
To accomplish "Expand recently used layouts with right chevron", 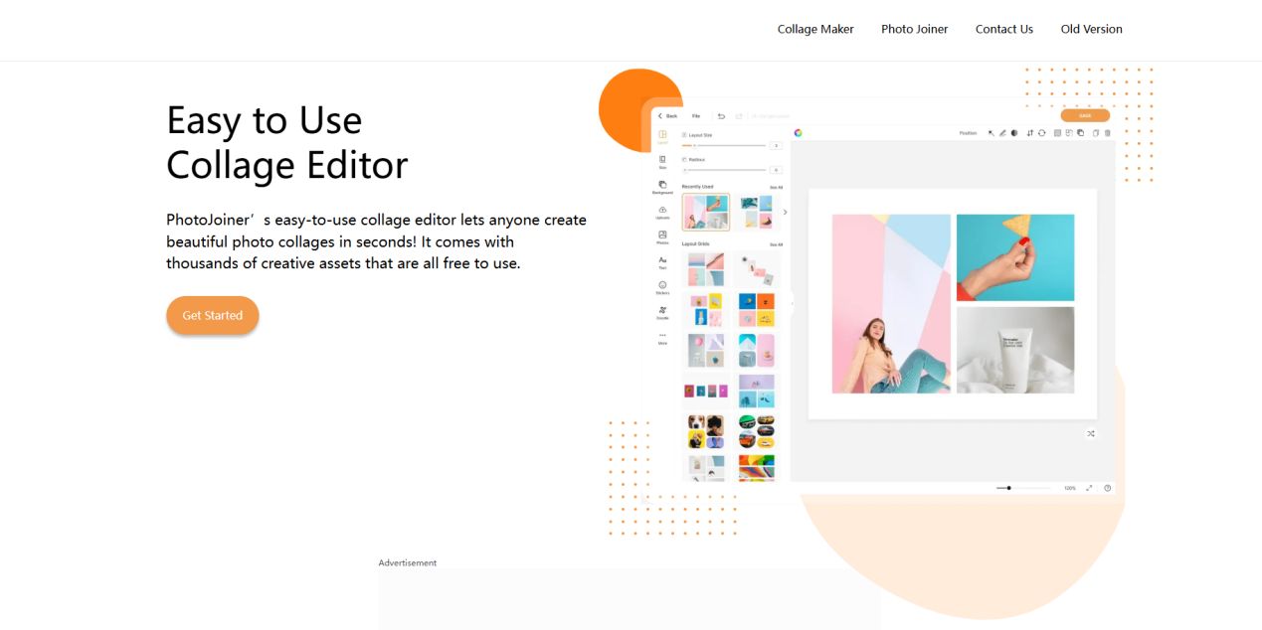I will [785, 212].
